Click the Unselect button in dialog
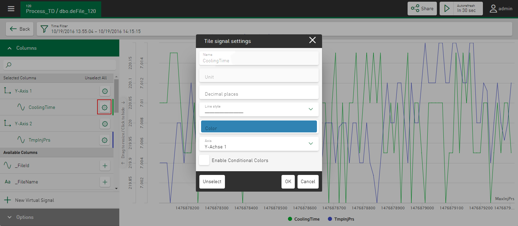The width and height of the screenshot is (518, 226). [x=212, y=182]
